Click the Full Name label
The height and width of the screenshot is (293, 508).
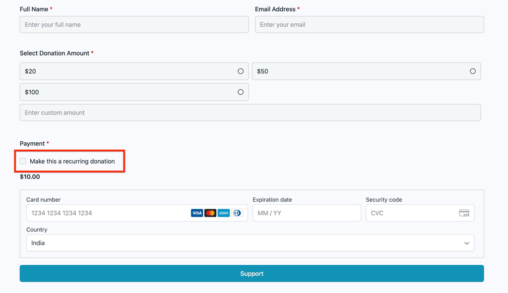pyautogui.click(x=34, y=9)
